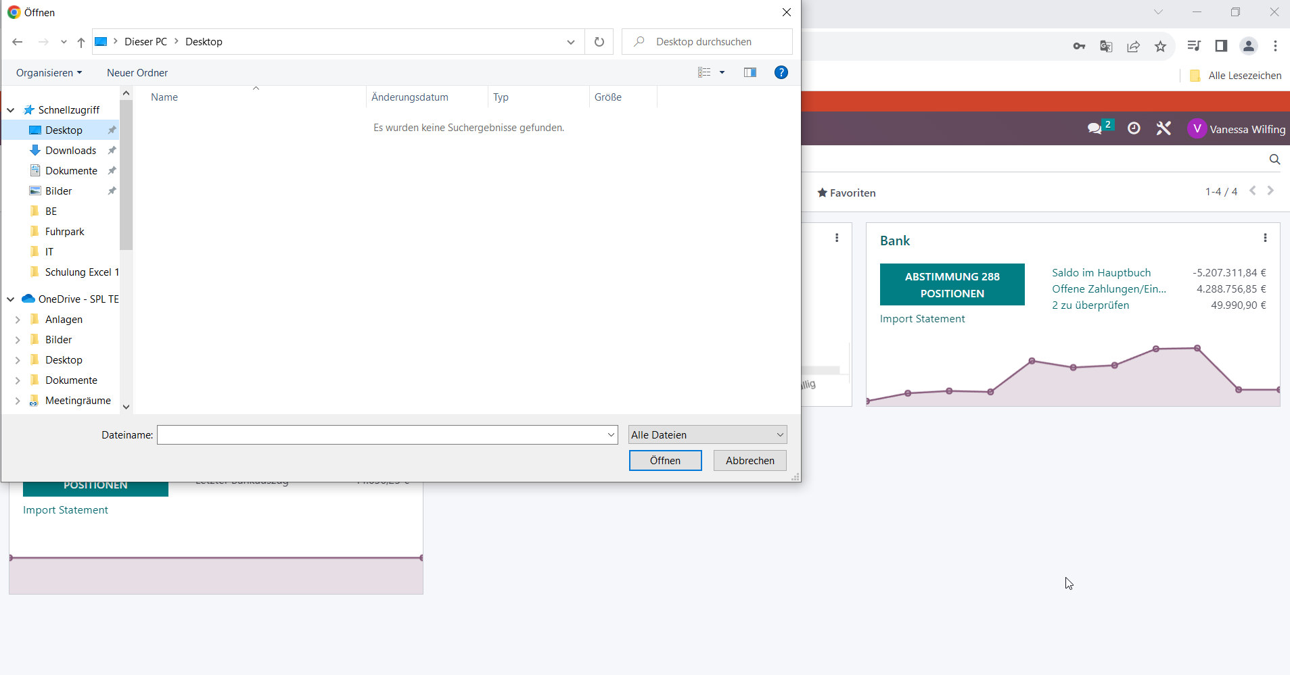Expand the view options dropdown arrow
The width and height of the screenshot is (1290, 675).
coord(722,72)
